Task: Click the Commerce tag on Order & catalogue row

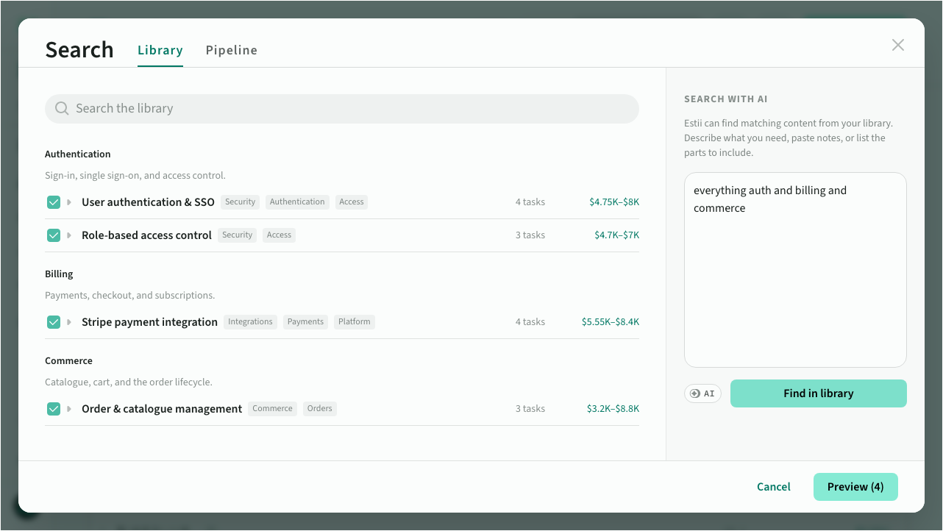Action: (x=273, y=409)
